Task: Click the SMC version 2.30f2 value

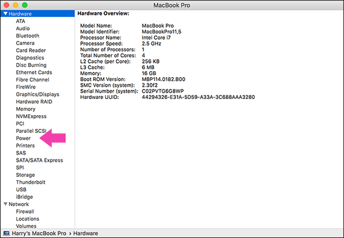Action: (x=150, y=85)
